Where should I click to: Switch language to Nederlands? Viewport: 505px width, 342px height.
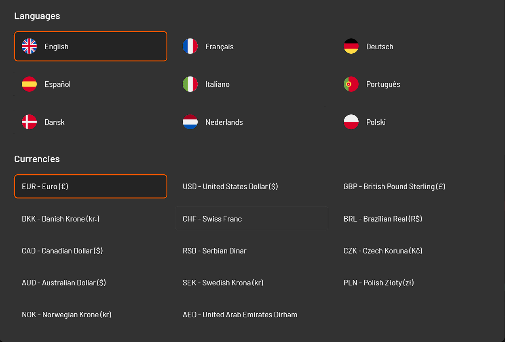224,122
